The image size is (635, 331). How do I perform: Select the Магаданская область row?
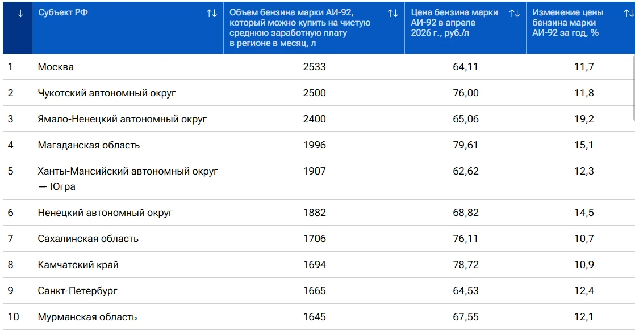click(x=319, y=145)
